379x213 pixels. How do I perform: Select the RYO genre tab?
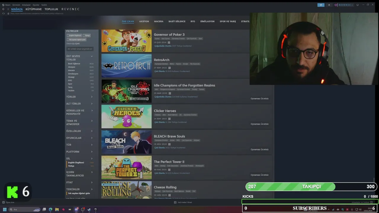coord(193,21)
